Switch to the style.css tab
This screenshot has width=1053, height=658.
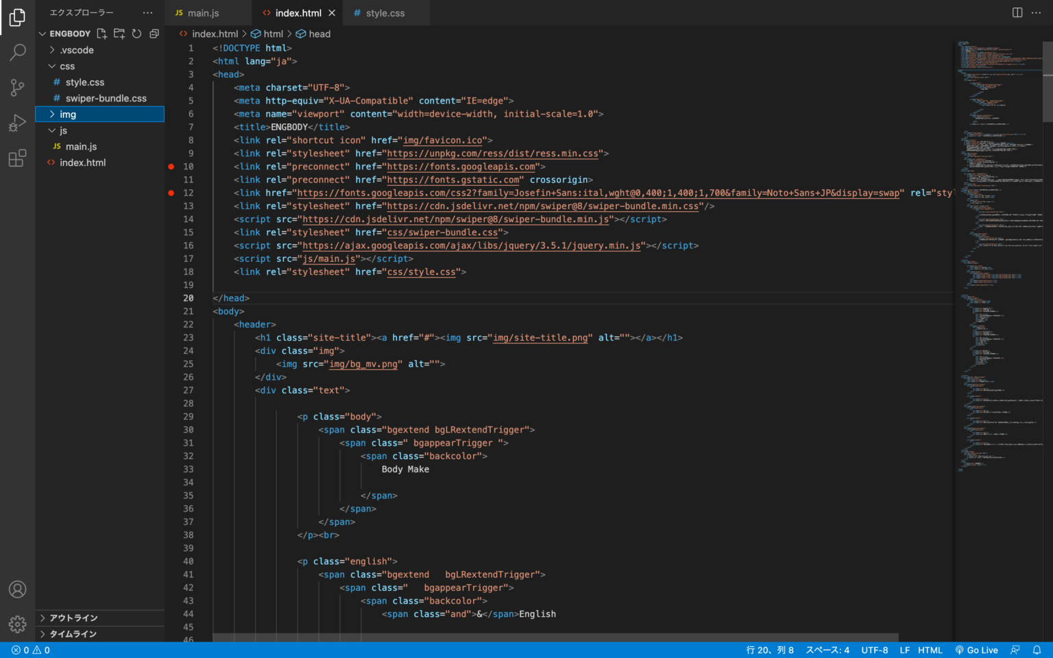tap(386, 12)
